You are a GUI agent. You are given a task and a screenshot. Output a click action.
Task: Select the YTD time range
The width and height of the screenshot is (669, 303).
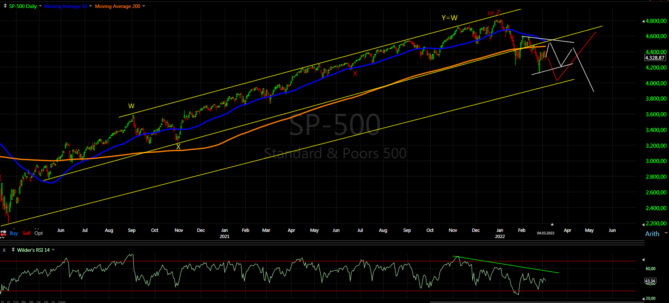coord(16,302)
